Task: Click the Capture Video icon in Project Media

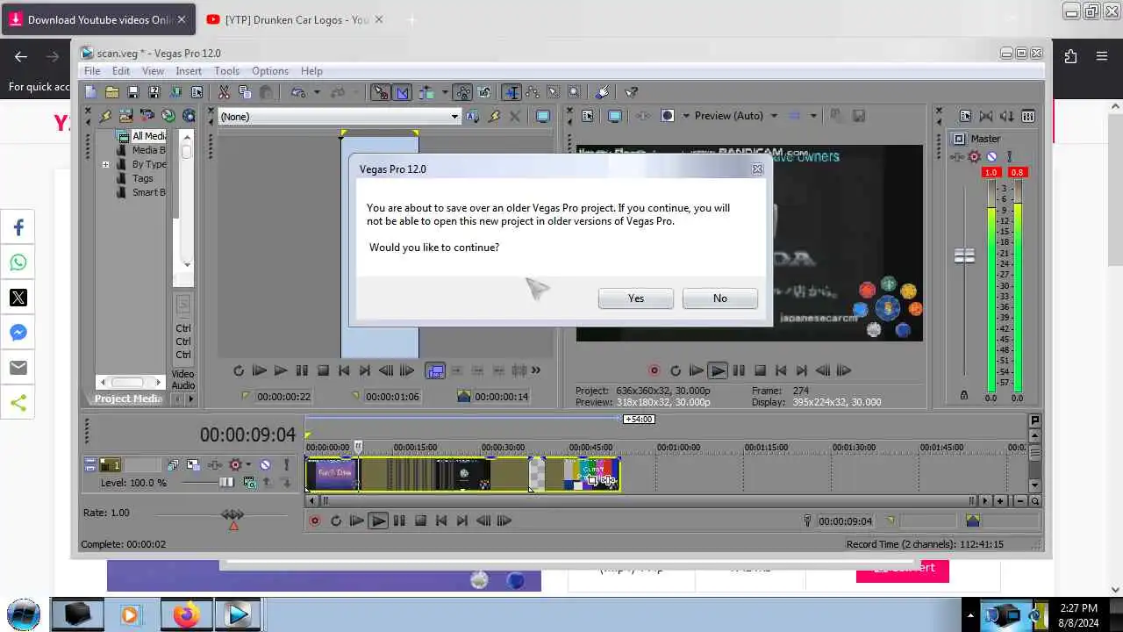Action: click(147, 116)
